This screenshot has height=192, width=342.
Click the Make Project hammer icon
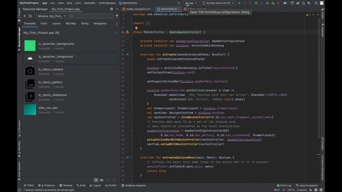[x=179, y=3]
